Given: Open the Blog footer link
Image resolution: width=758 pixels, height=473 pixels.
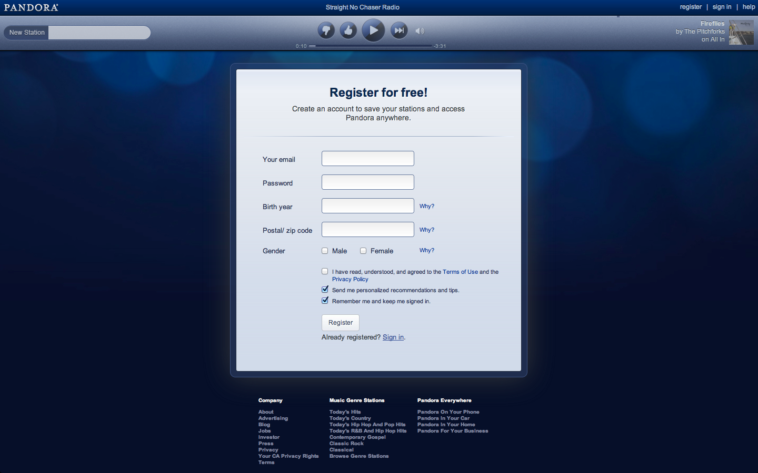Looking at the screenshot, I should pyautogui.click(x=264, y=425).
